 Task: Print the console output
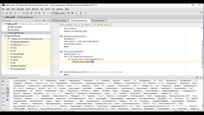pyautogui.click(x=8, y=96)
